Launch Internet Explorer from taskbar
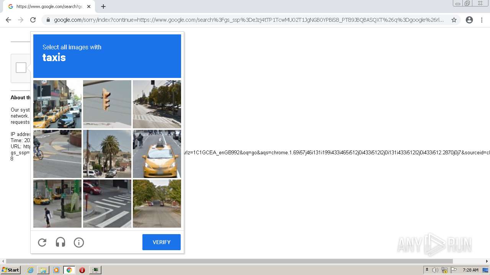 tap(31, 270)
